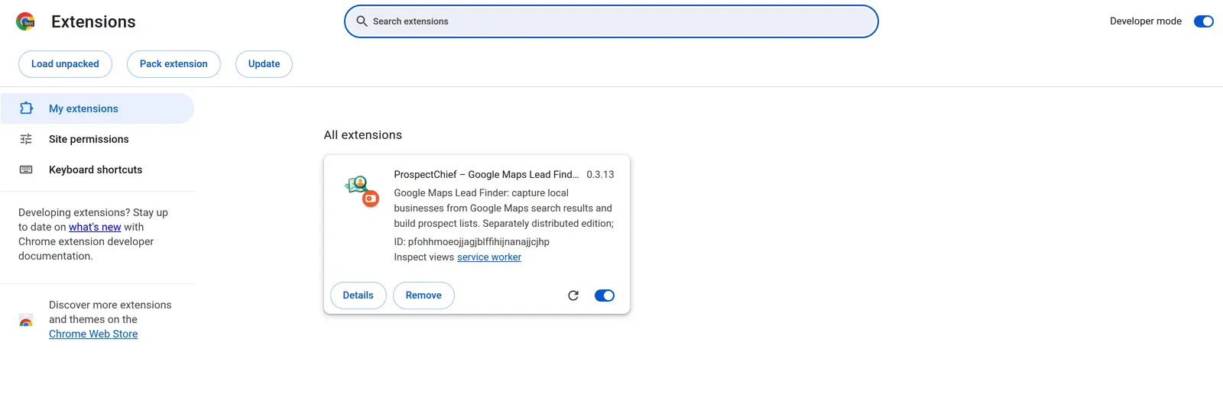Click the Update button
This screenshot has height=420, width=1223.
pyautogui.click(x=264, y=64)
